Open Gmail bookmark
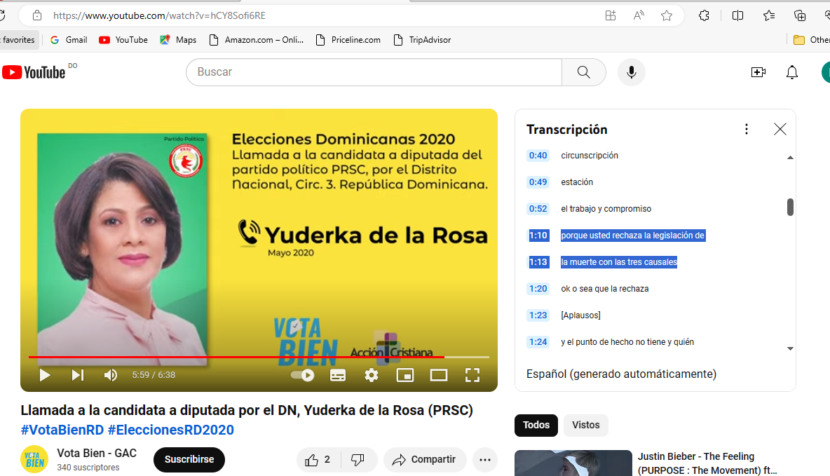The image size is (830, 476). pyautogui.click(x=69, y=40)
